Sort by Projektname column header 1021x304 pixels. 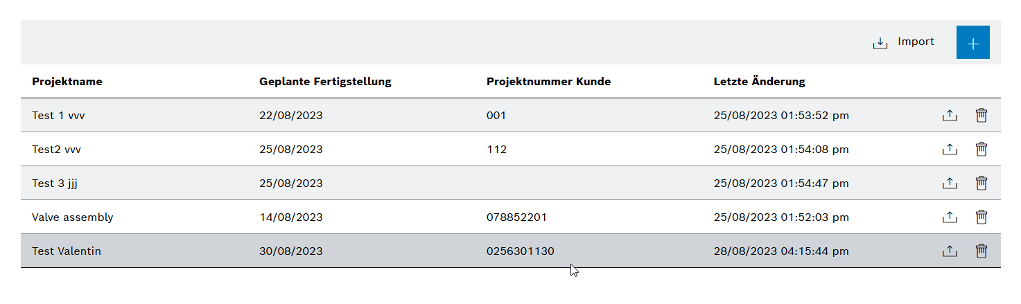point(67,82)
